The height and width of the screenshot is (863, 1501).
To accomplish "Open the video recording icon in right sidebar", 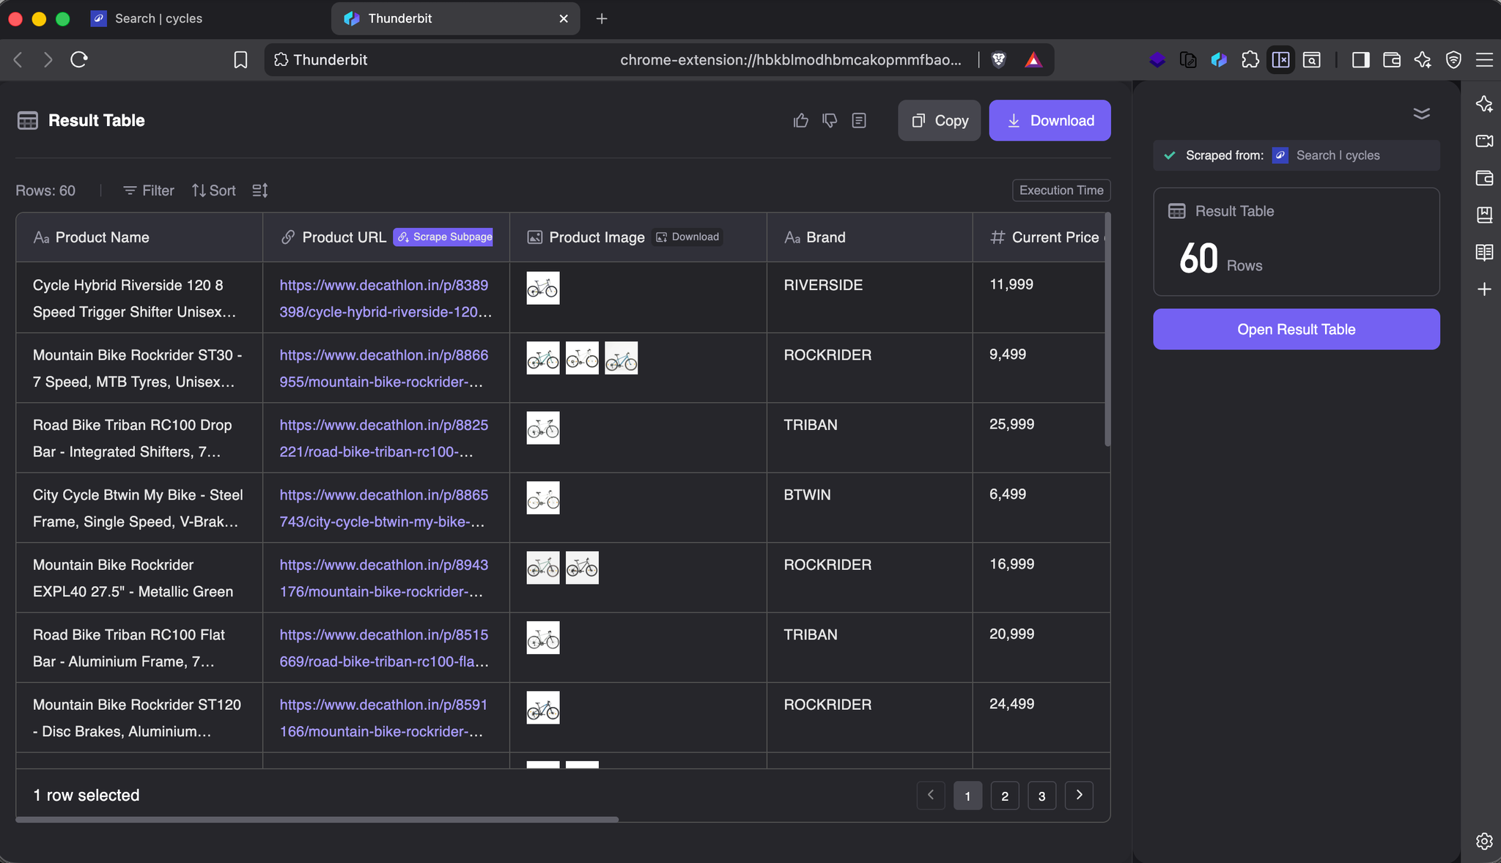I will click(1486, 141).
